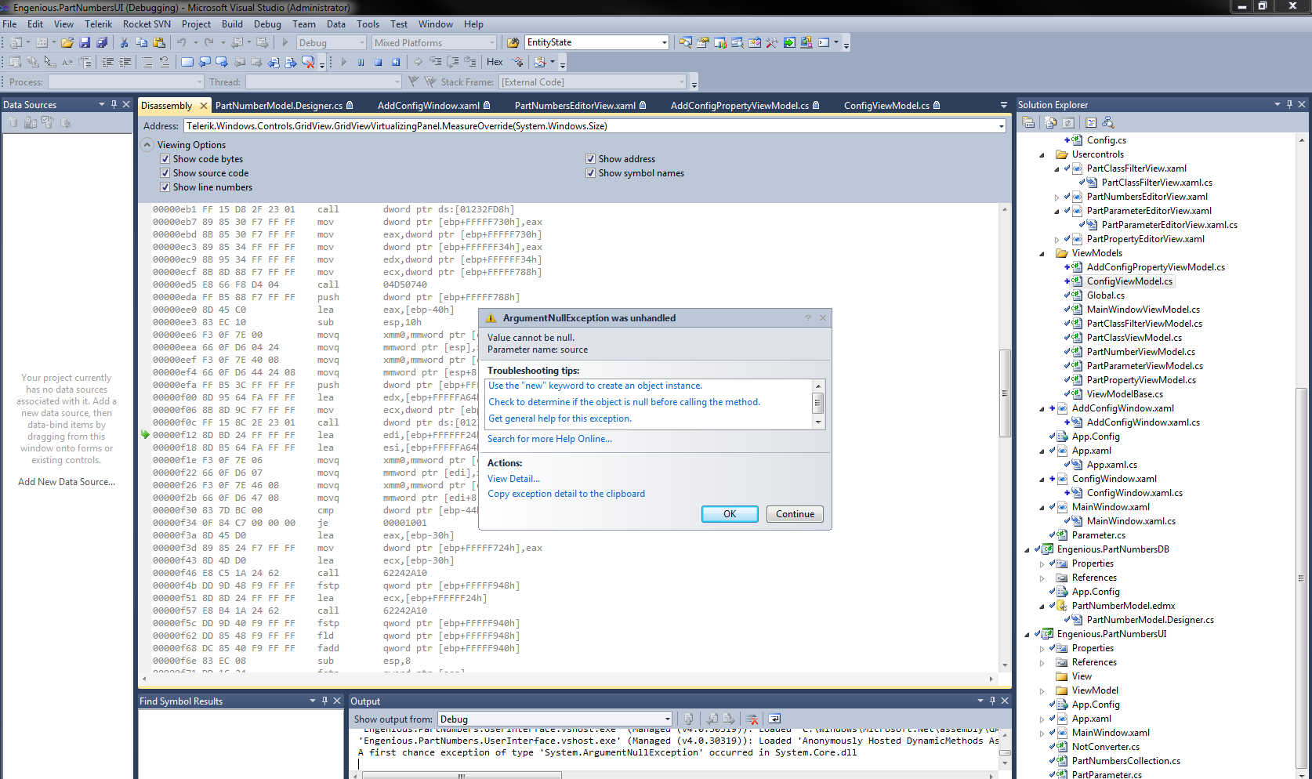
Task: Open Extension Manager toolbar icon
Action: click(x=806, y=42)
